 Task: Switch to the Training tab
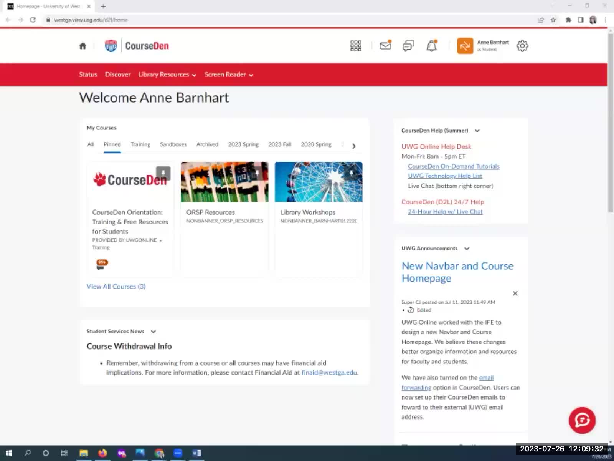click(x=140, y=144)
